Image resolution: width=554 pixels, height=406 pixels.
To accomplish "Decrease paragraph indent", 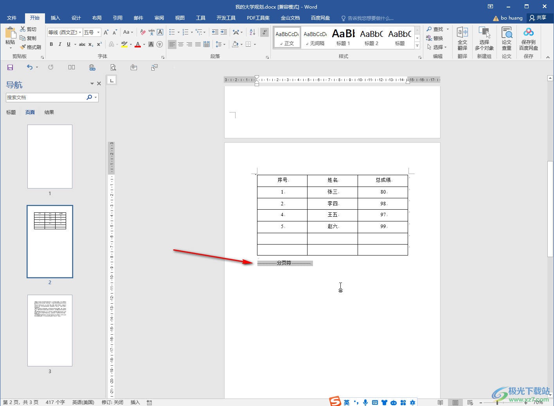I will (x=215, y=32).
